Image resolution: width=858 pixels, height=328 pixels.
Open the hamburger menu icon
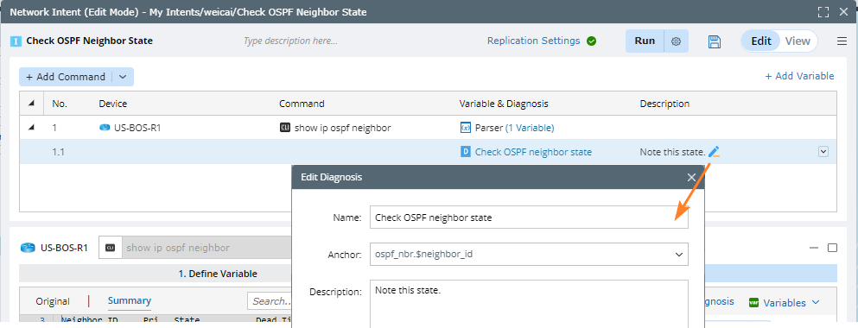coord(842,41)
